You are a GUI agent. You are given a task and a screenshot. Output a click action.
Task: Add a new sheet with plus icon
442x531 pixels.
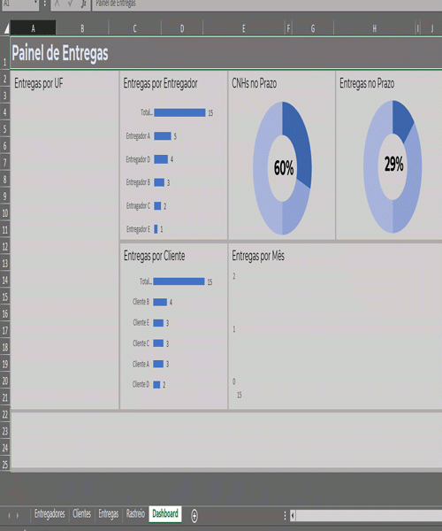[x=194, y=516]
